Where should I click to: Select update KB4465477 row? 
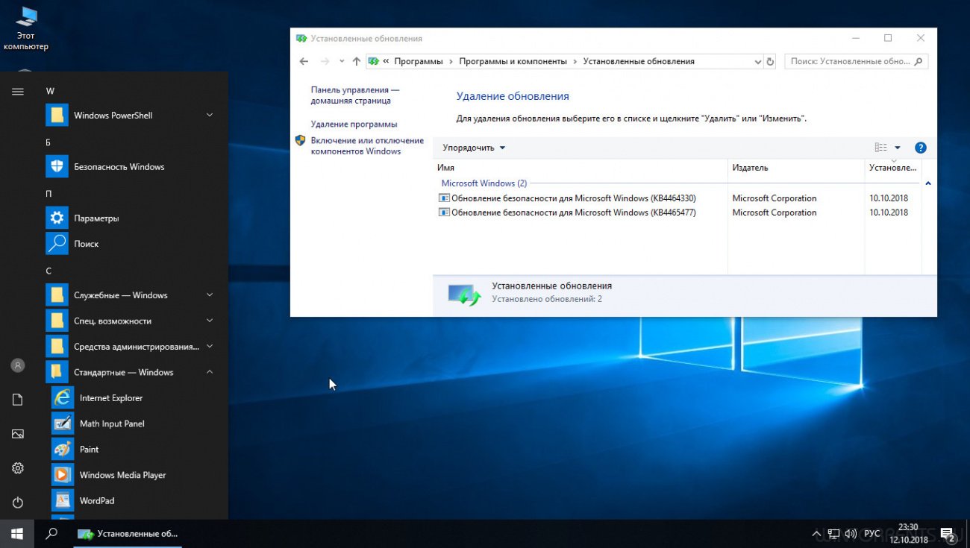pos(677,212)
